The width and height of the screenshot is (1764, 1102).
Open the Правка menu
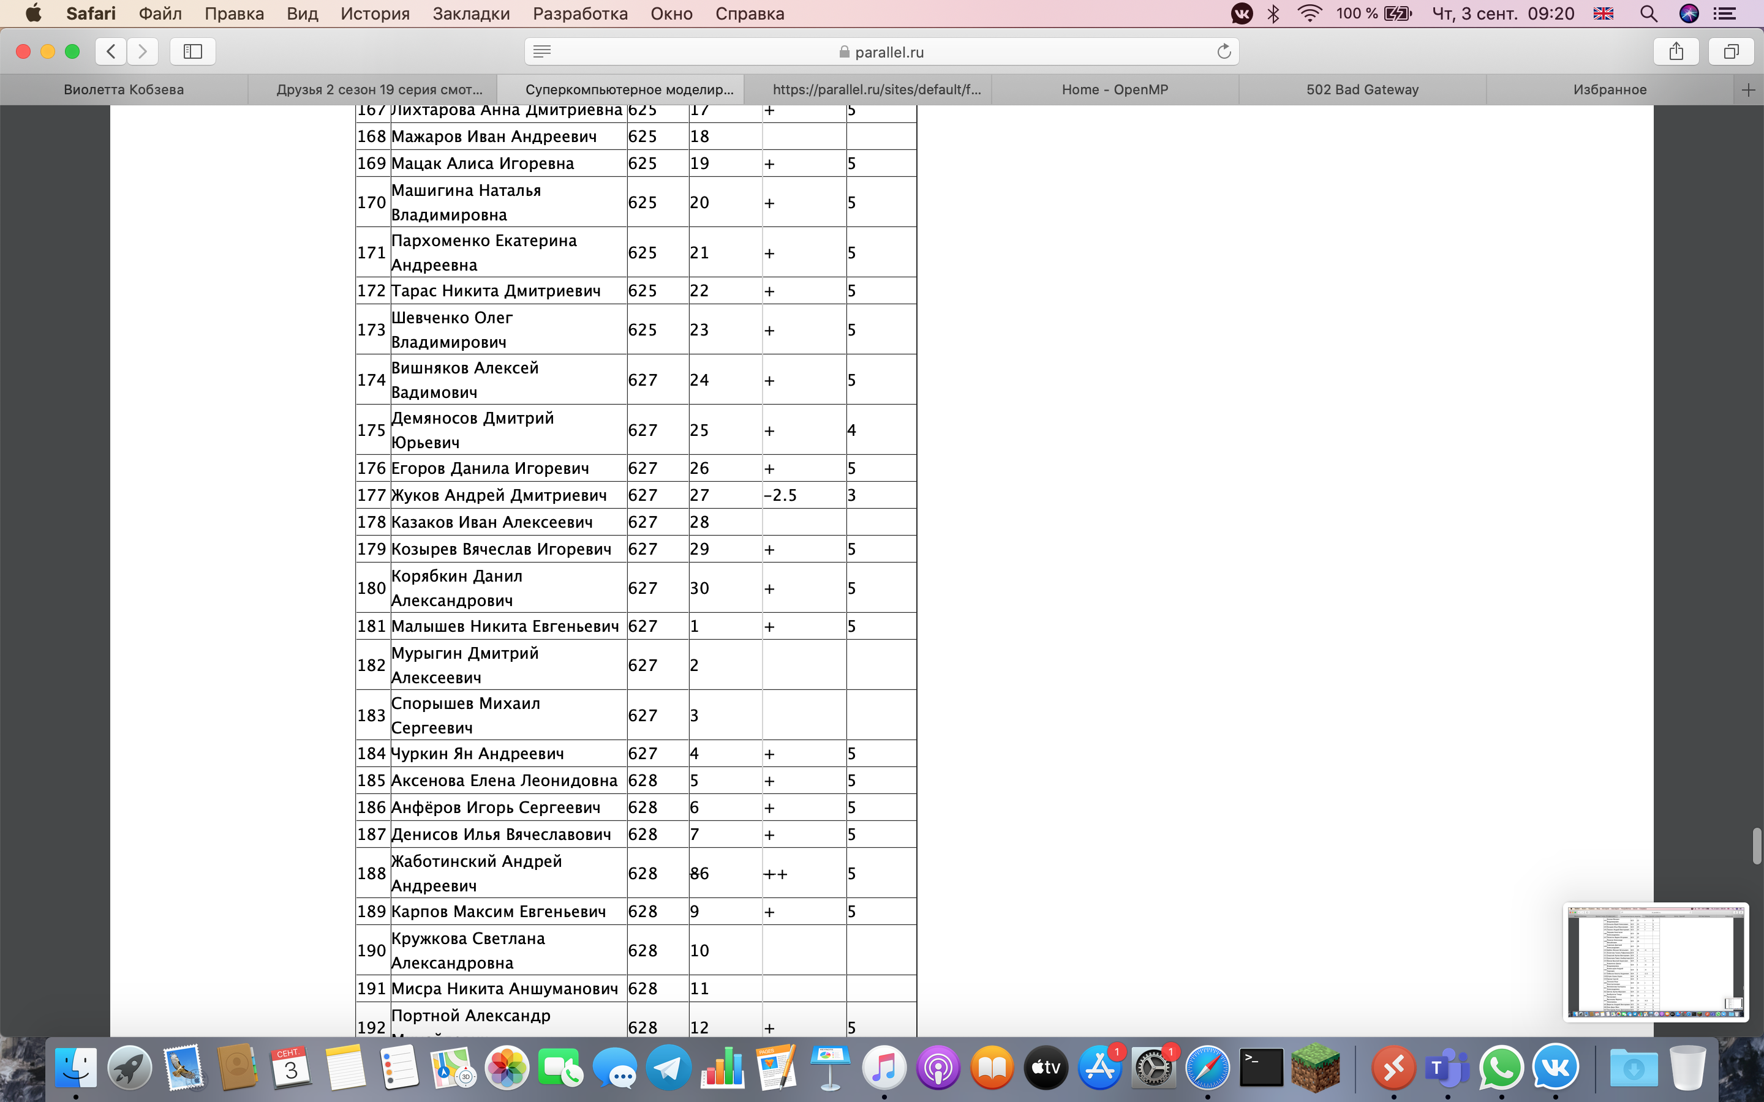[x=234, y=13]
